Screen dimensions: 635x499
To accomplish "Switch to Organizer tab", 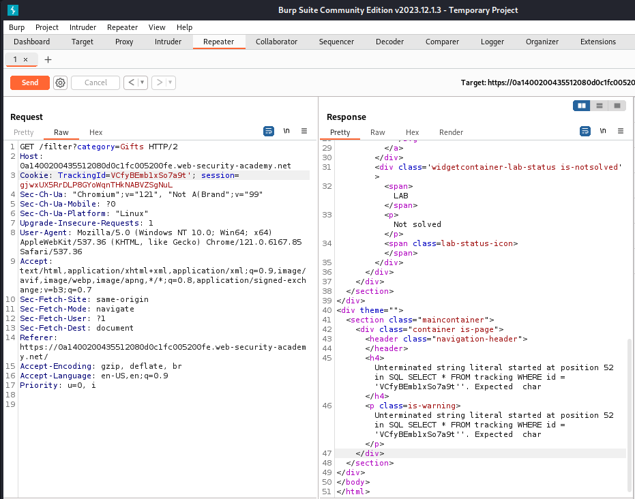I will point(542,42).
